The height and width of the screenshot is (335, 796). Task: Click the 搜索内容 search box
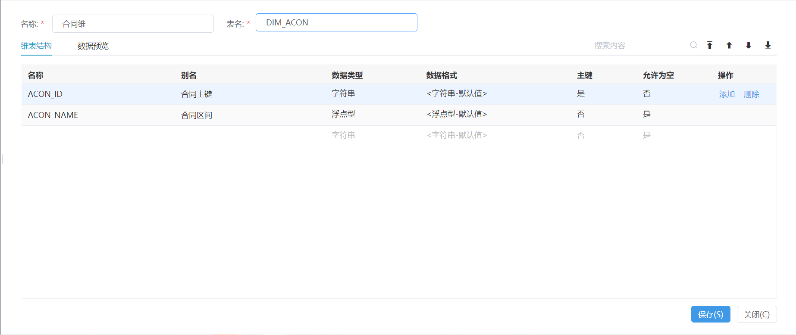[640, 45]
